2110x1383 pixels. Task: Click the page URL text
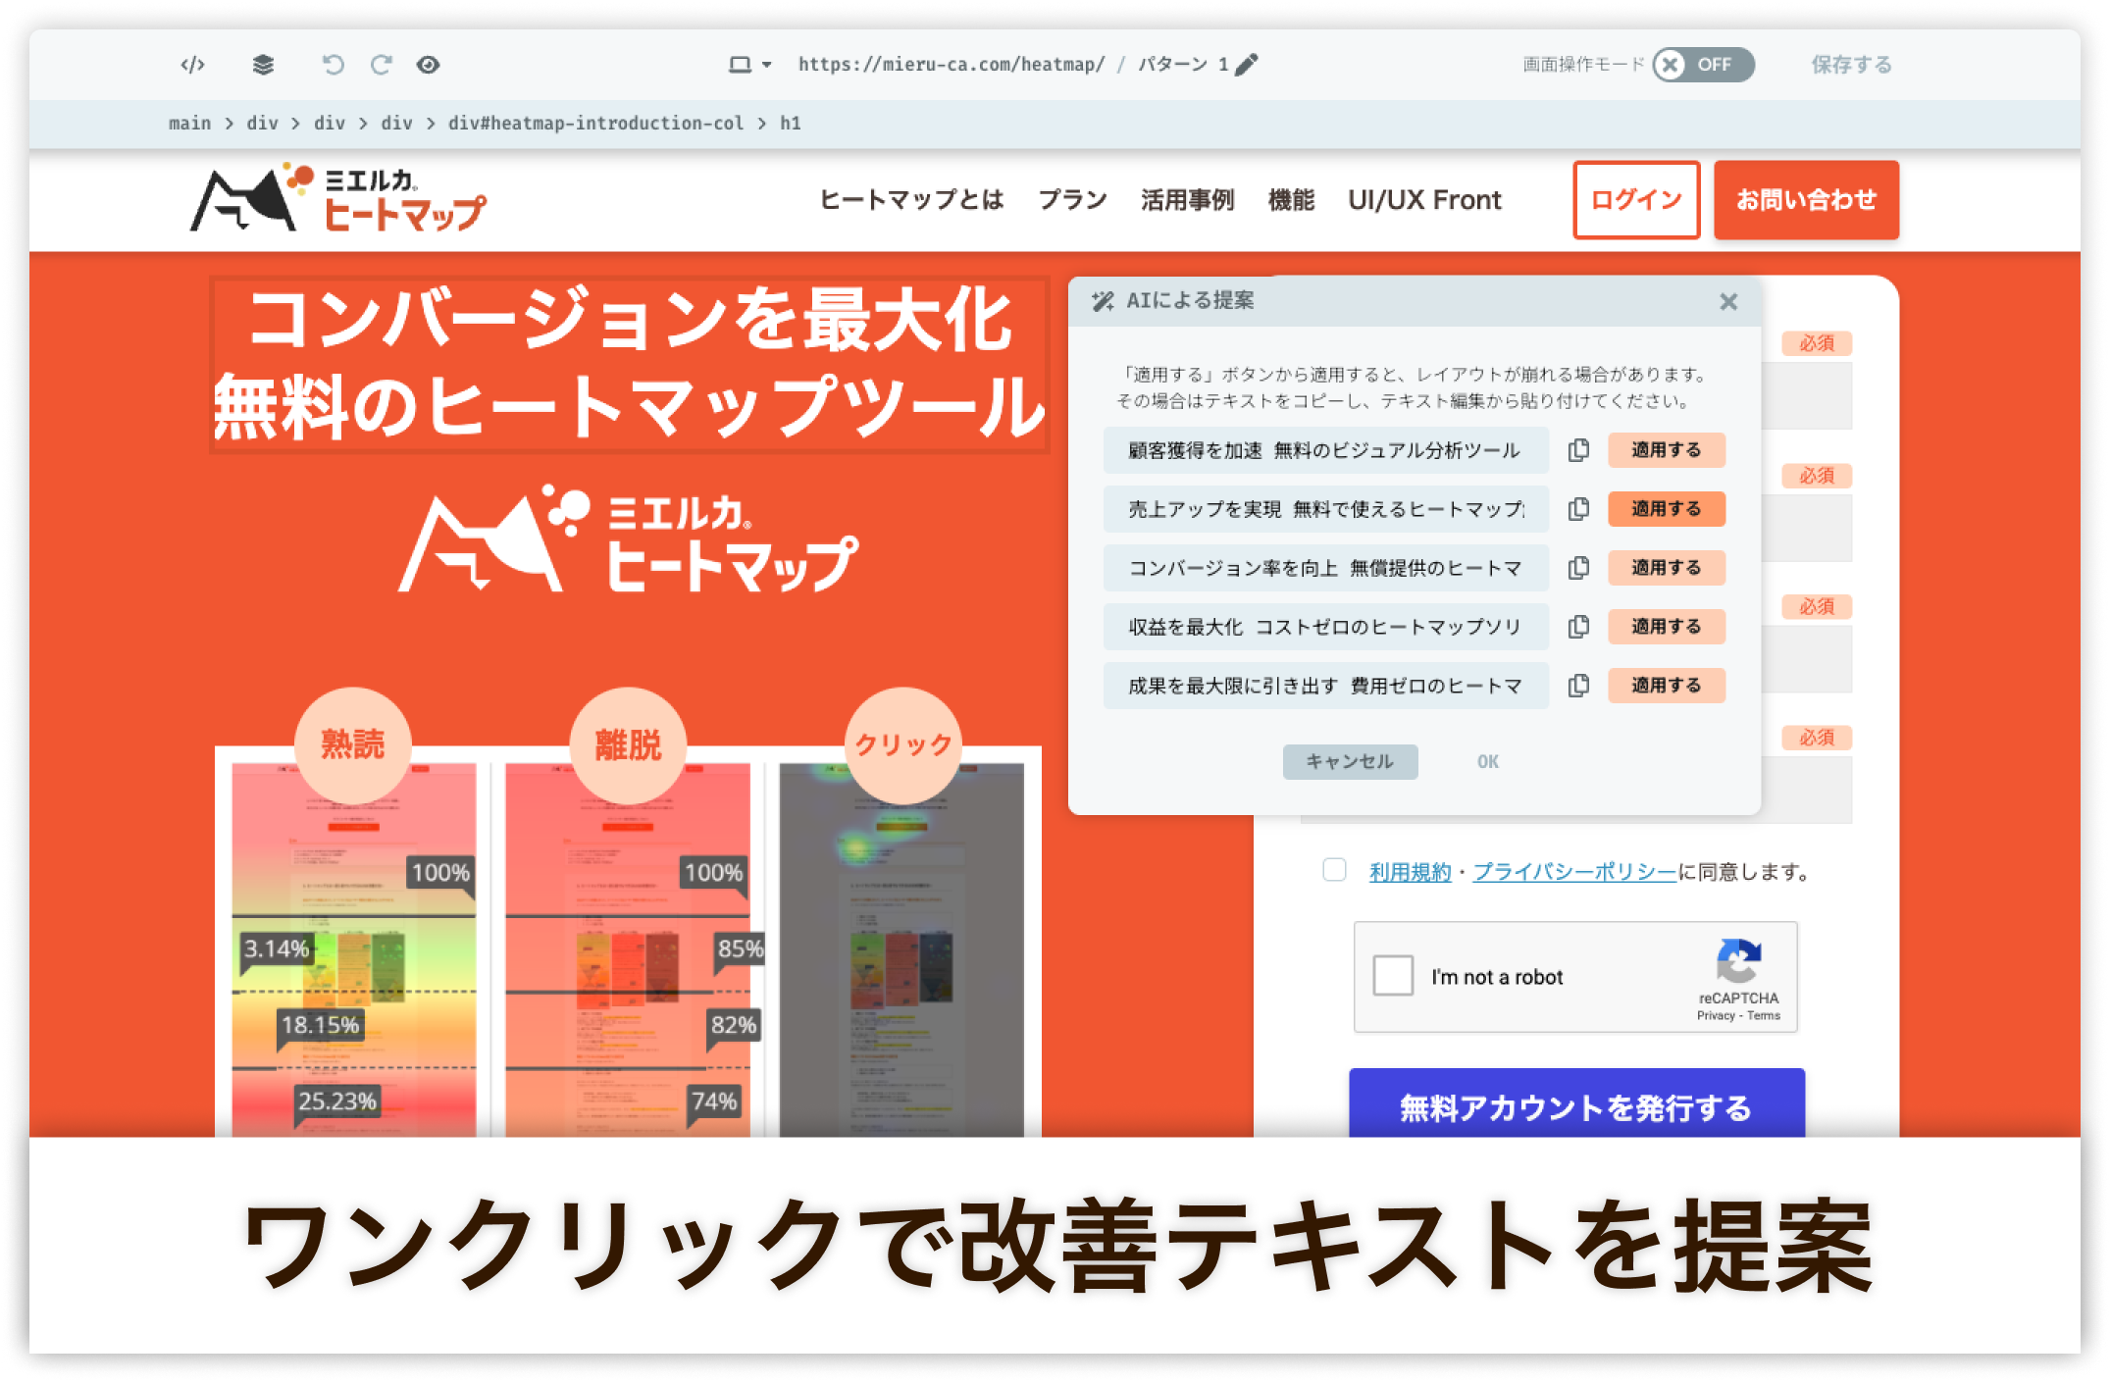(x=951, y=65)
